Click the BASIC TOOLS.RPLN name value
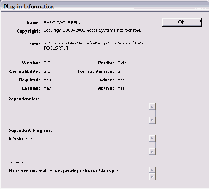The image size is (209, 189). click(x=62, y=23)
